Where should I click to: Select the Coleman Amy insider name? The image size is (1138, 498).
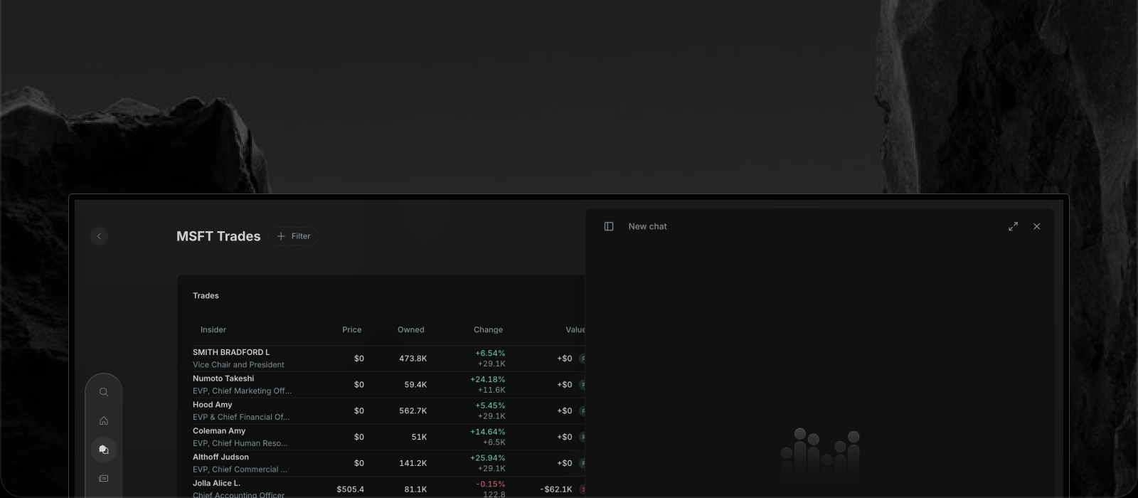219,431
